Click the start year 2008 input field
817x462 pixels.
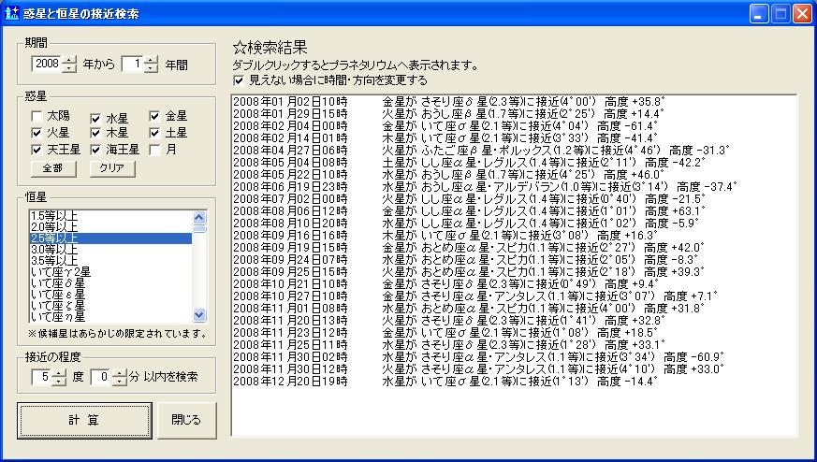coord(46,64)
